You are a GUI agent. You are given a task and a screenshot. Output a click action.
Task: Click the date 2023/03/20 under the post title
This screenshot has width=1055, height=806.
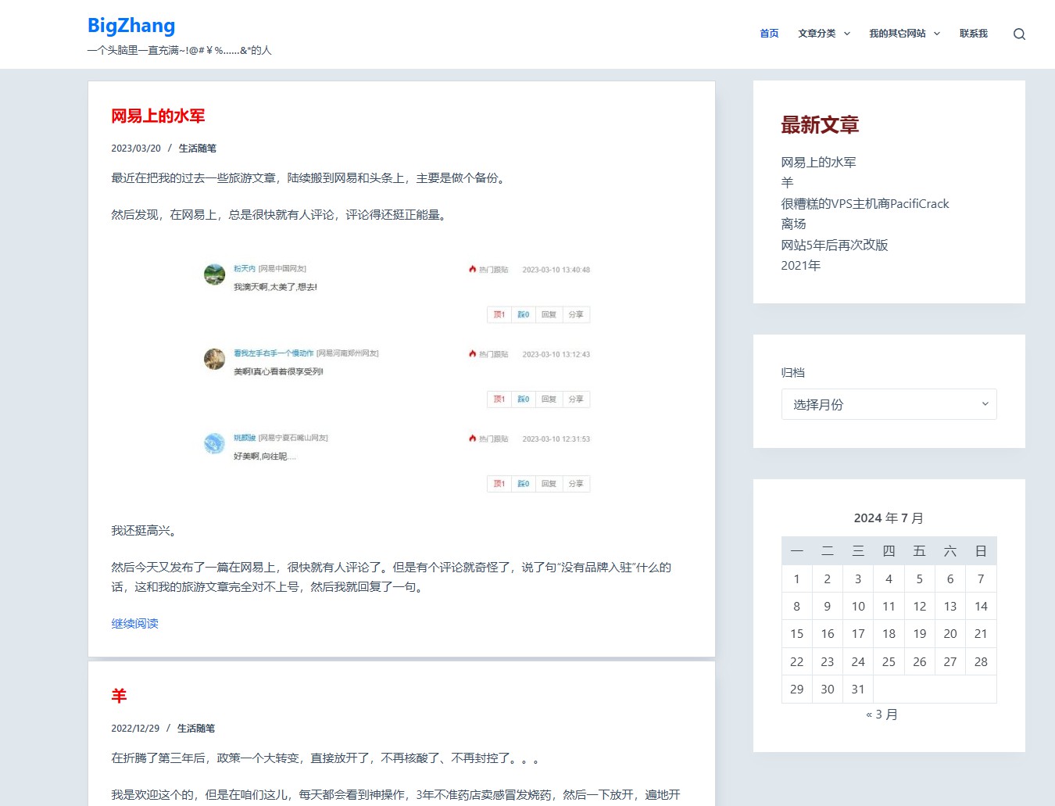point(136,148)
